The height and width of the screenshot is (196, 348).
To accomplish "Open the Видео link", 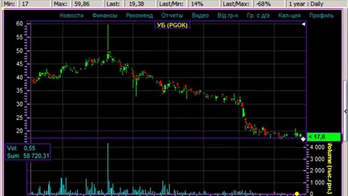I will pyautogui.click(x=200, y=16).
